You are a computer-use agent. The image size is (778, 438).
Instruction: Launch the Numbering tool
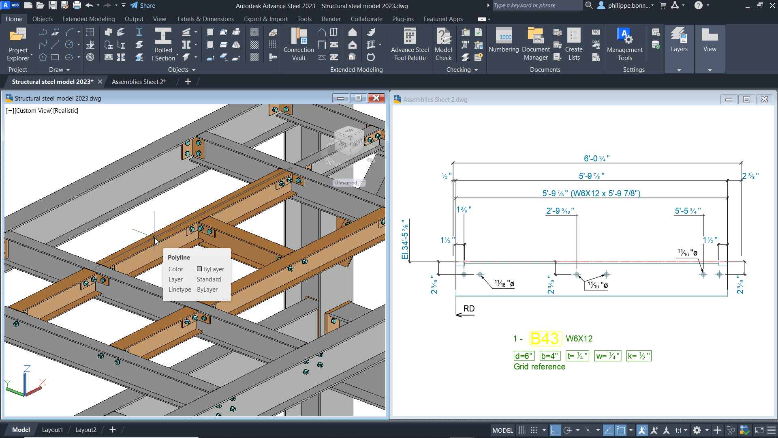click(504, 41)
